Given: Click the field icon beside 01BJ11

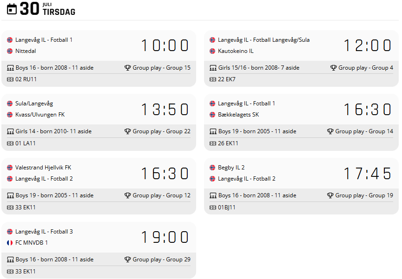Looking at the screenshot, I should [213, 208].
